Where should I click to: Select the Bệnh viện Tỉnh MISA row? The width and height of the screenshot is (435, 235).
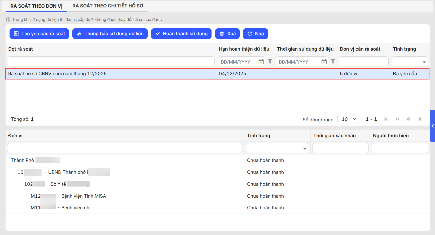(x=217, y=196)
